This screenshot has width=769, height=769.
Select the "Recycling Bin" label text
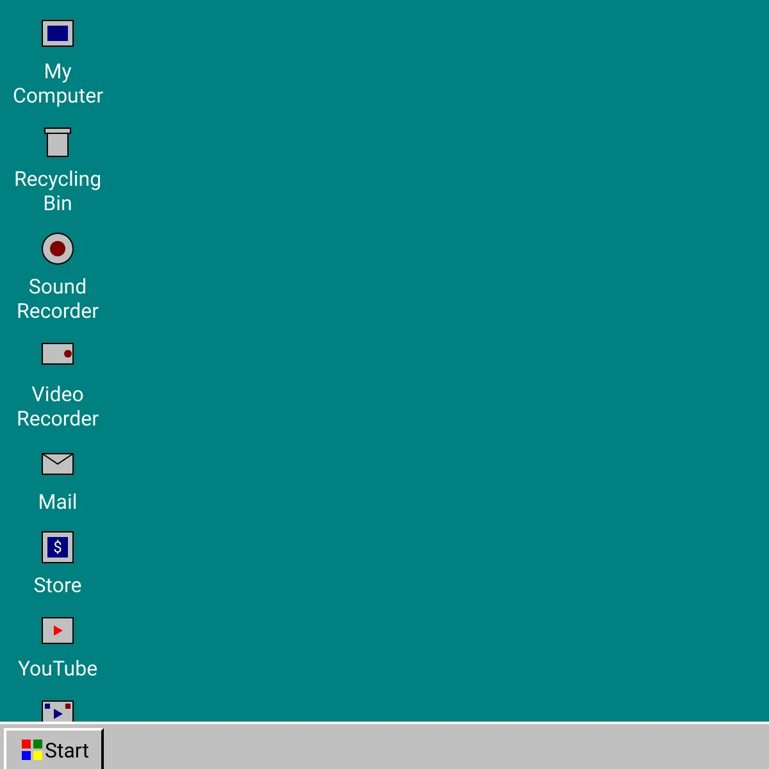(58, 191)
